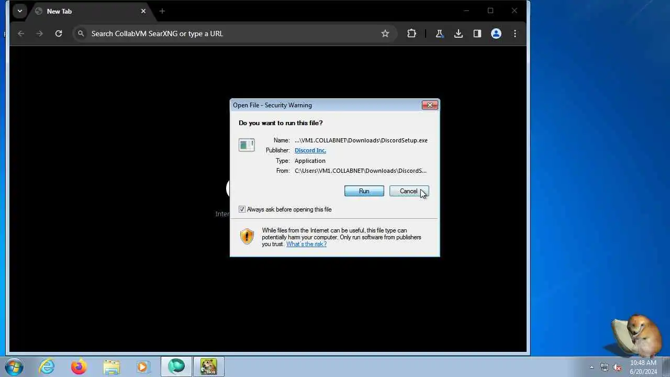This screenshot has height=377, width=670.
Task: Open Windows Explorer folder in the taskbar
Action: [x=111, y=367]
